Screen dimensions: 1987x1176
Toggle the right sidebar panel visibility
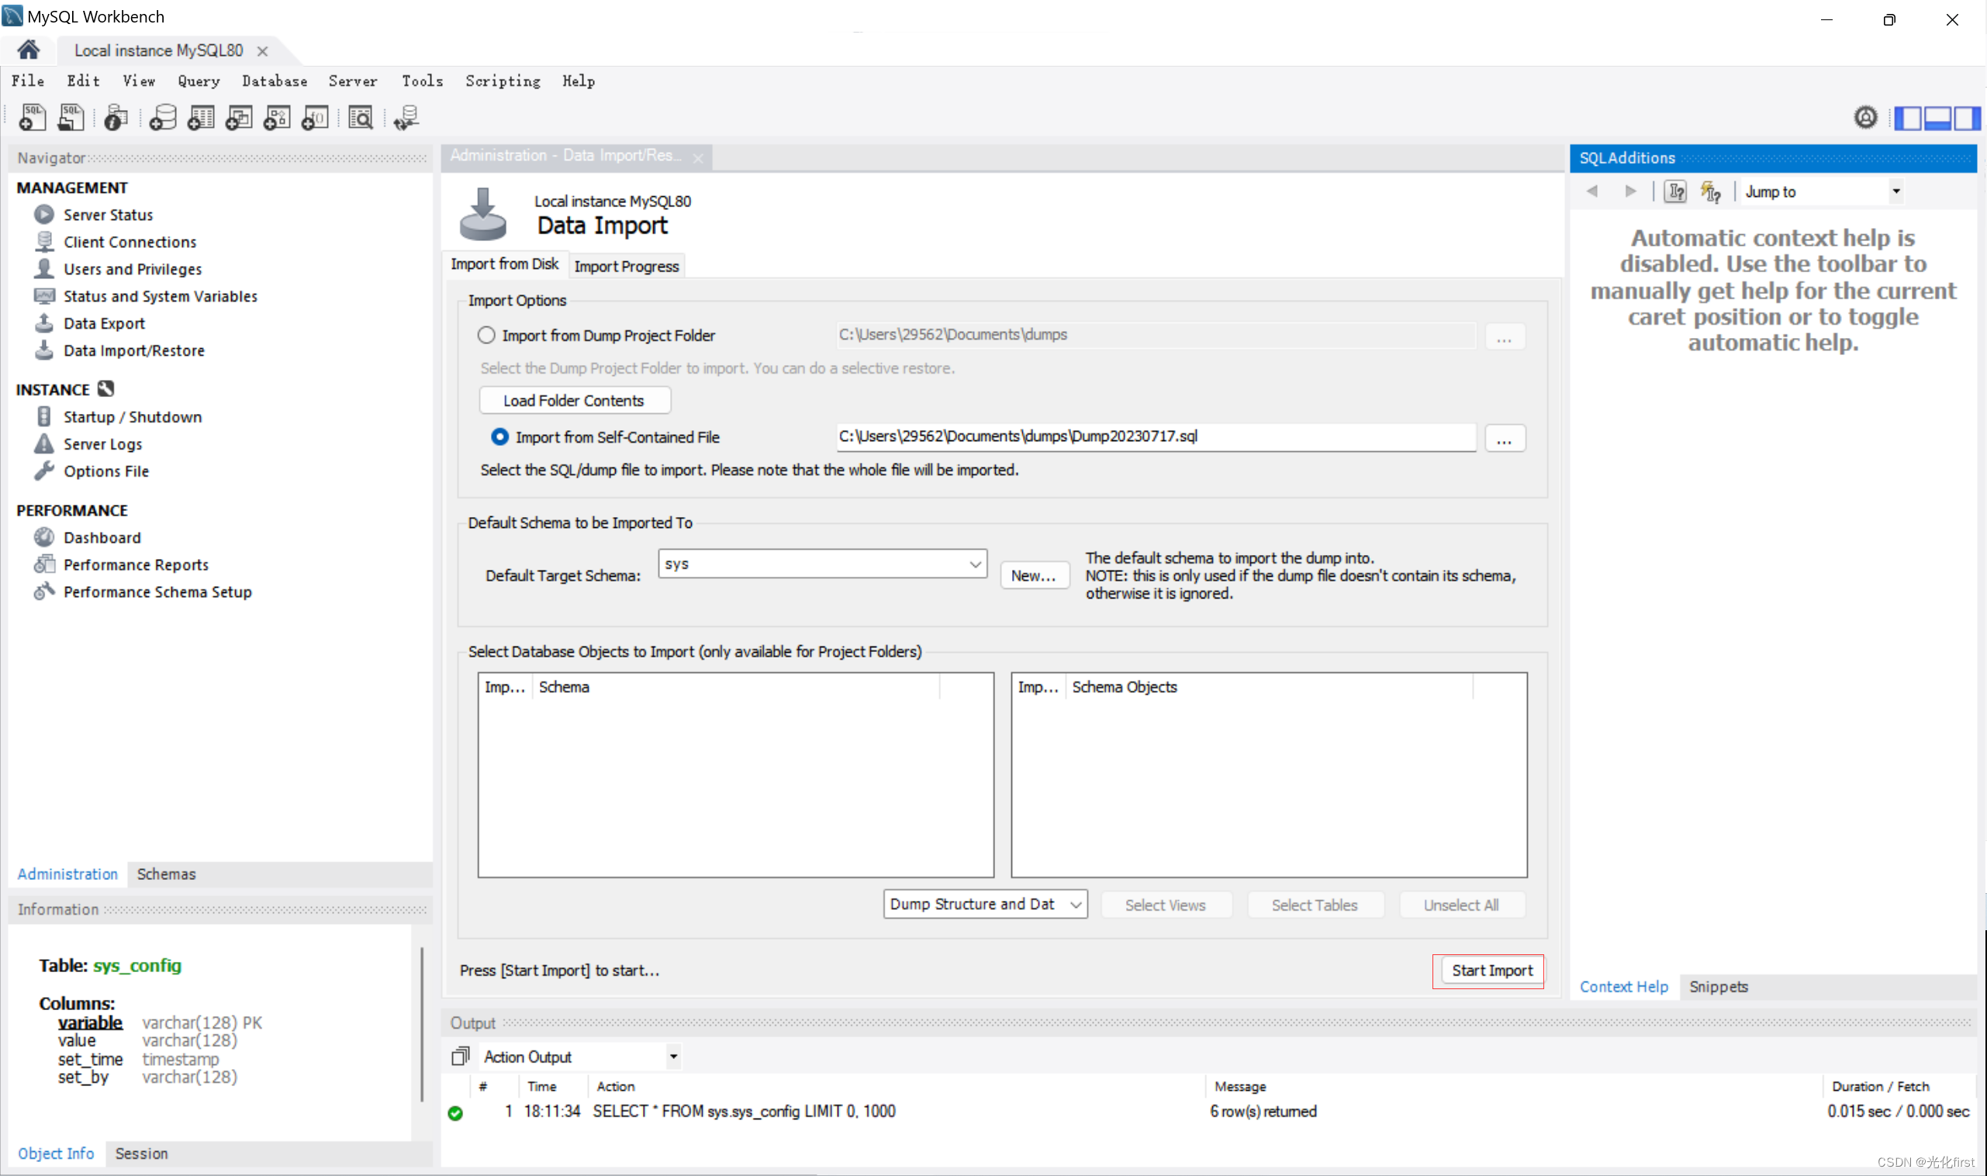click(1966, 117)
